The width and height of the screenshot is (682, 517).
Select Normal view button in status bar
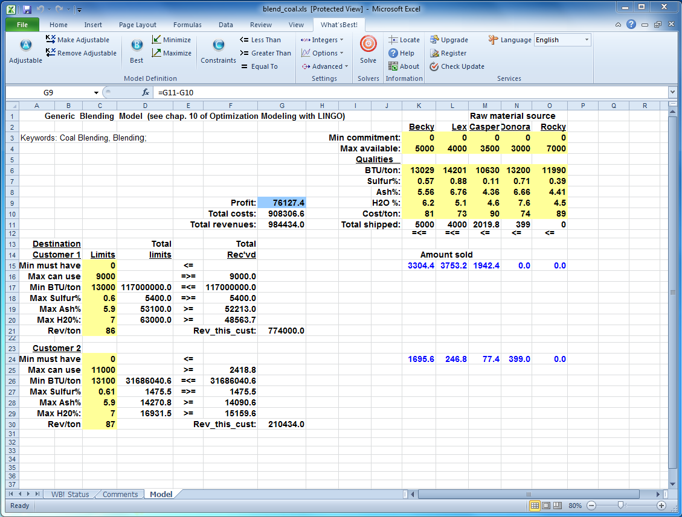pos(535,506)
